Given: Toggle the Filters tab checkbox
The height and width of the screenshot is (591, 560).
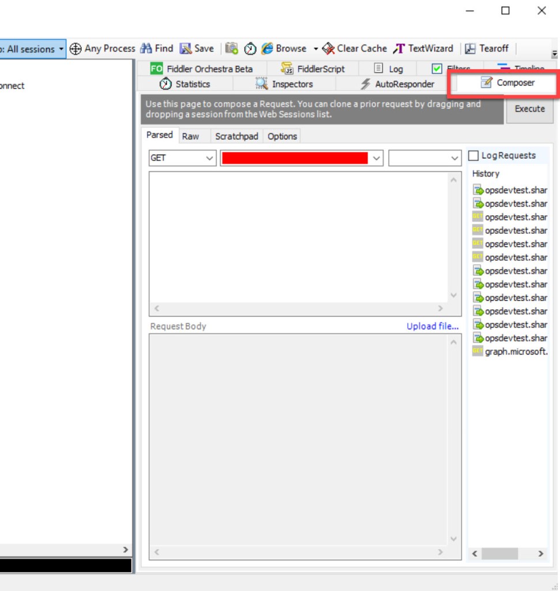Looking at the screenshot, I should (437, 69).
